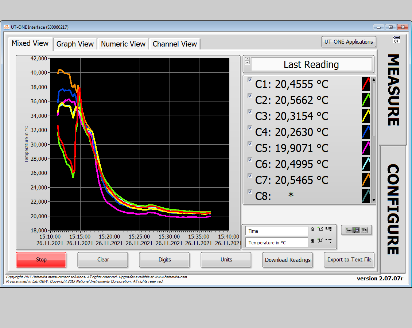Uncheck the C5 channel checkbox
This screenshot has width=412, height=328.
pos(250,144)
